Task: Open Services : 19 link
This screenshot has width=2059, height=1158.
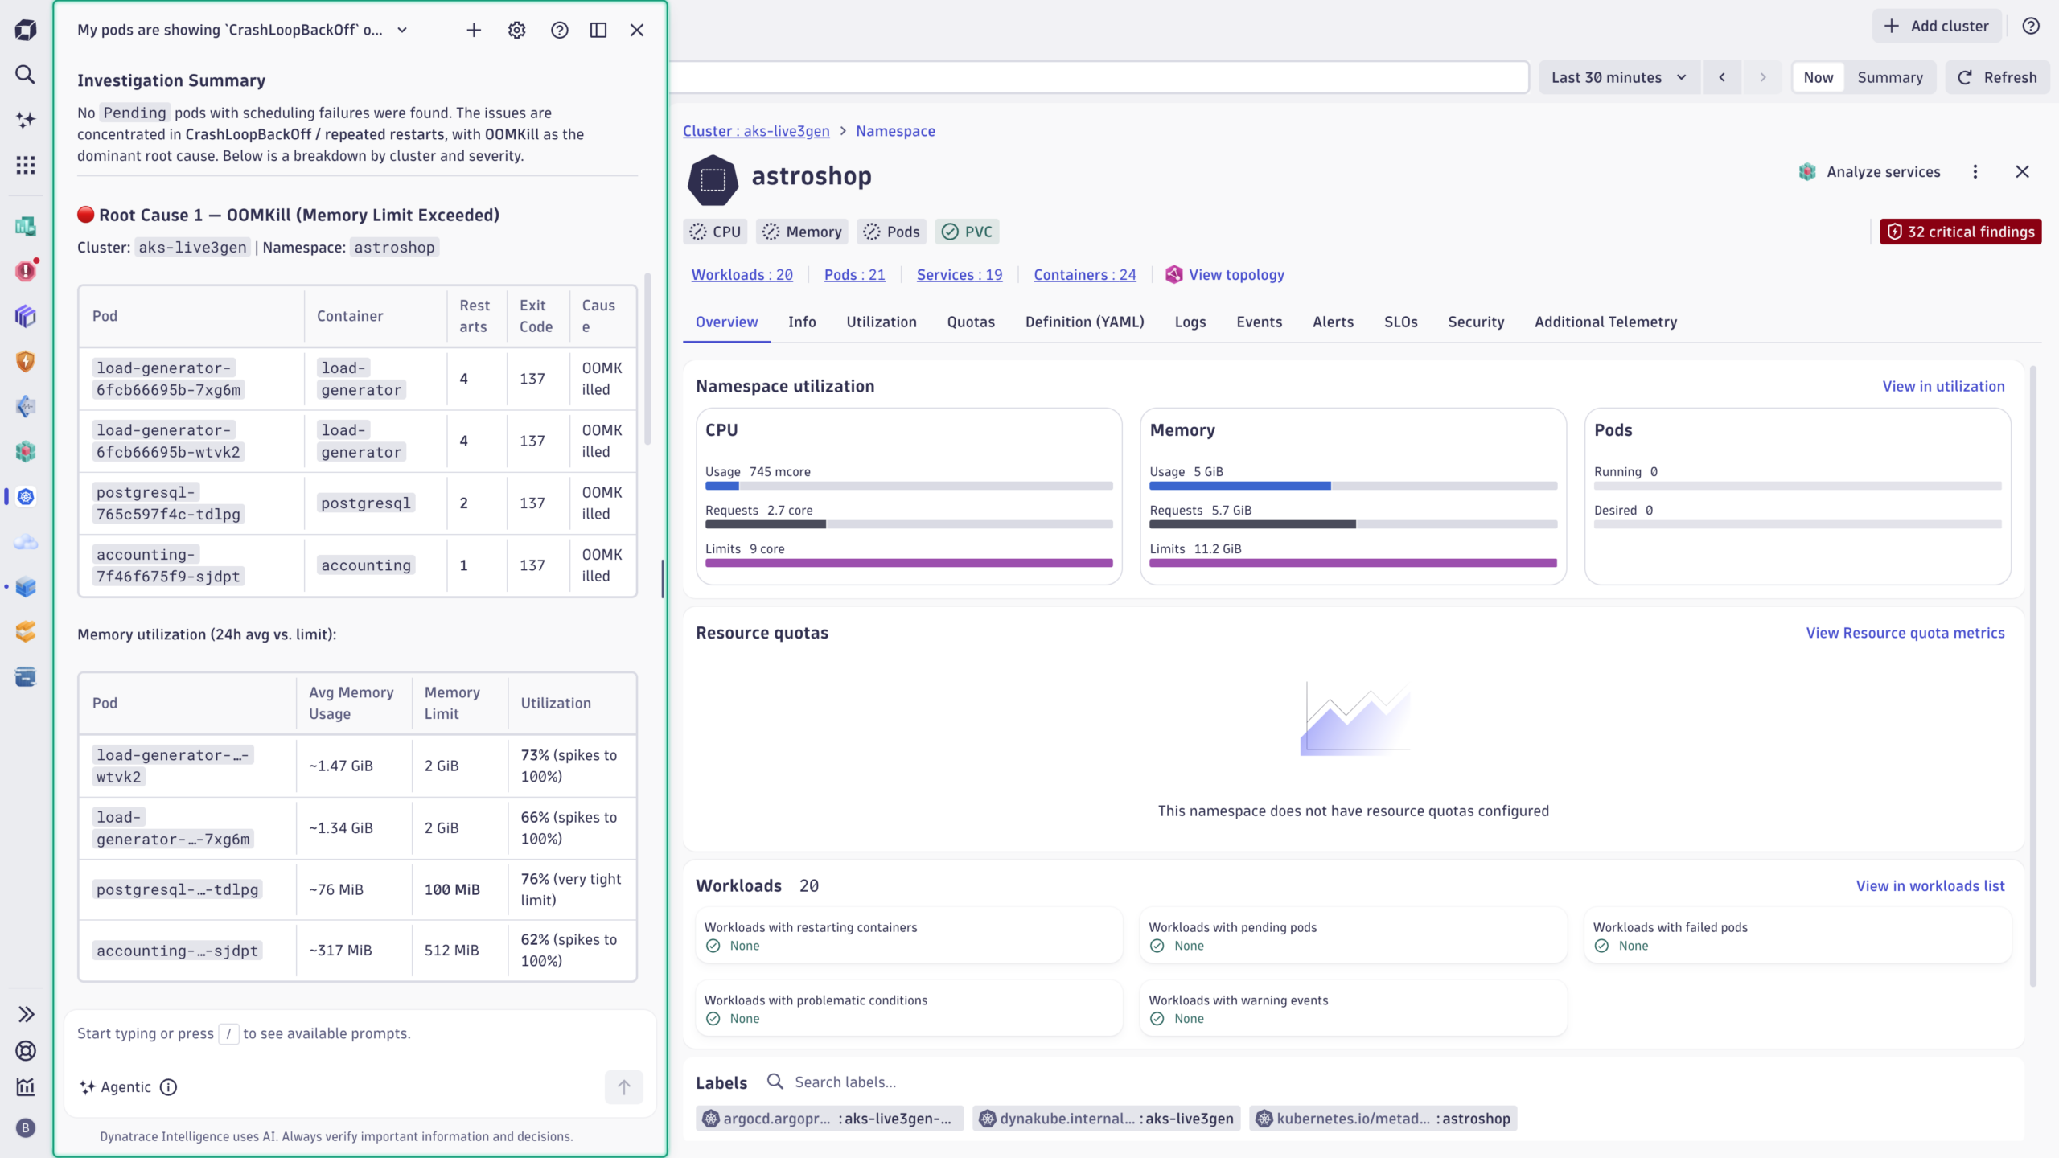Action: click(x=960, y=275)
